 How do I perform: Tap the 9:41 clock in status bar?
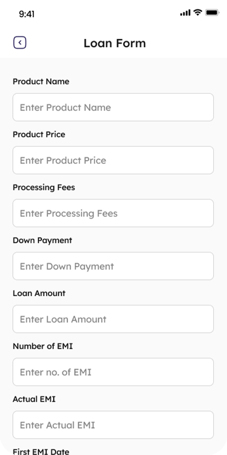[27, 14]
